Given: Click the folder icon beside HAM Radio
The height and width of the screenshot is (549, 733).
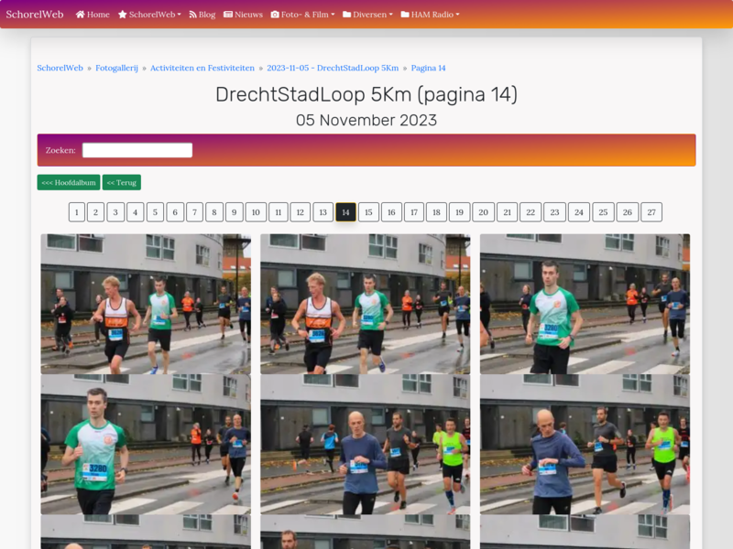Looking at the screenshot, I should tap(405, 15).
